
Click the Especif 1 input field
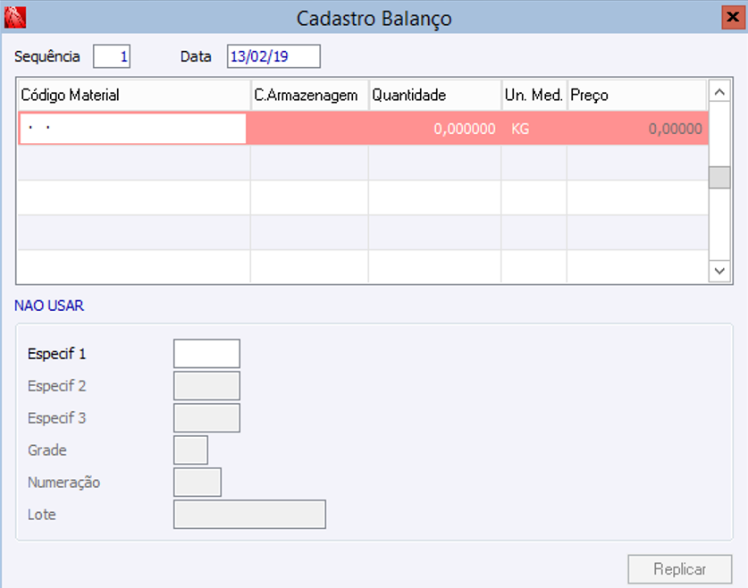(x=206, y=353)
